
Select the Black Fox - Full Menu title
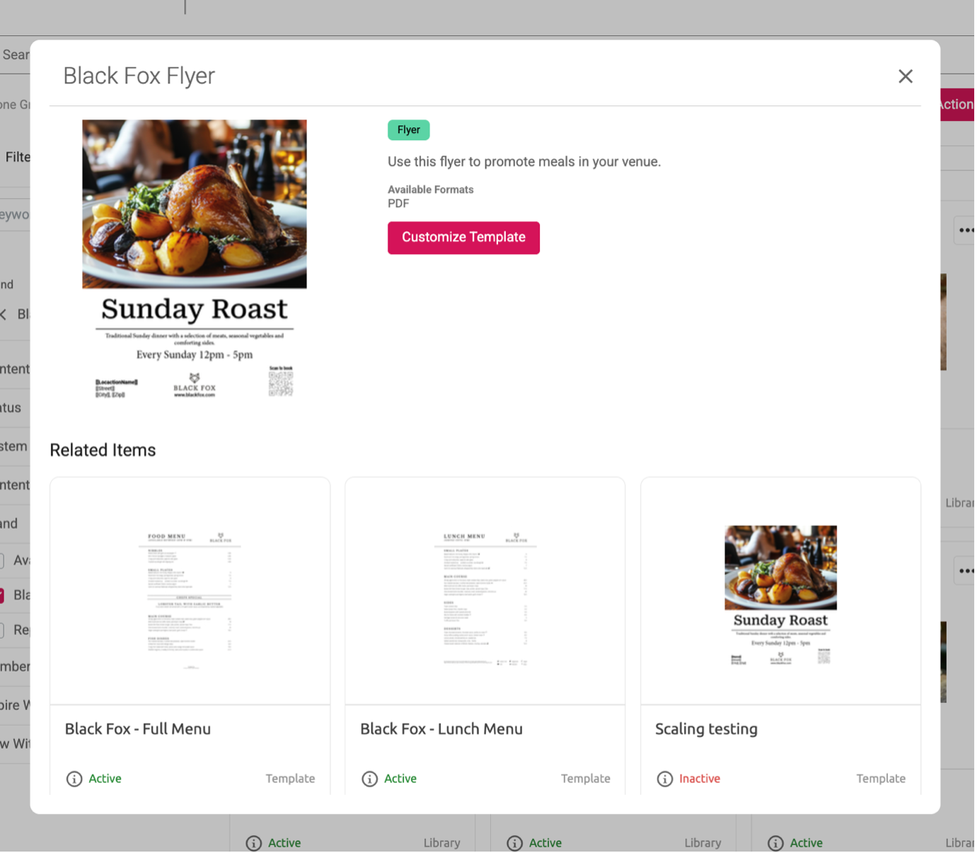(x=138, y=729)
